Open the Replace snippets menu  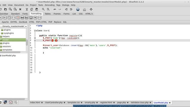point(58,22)
